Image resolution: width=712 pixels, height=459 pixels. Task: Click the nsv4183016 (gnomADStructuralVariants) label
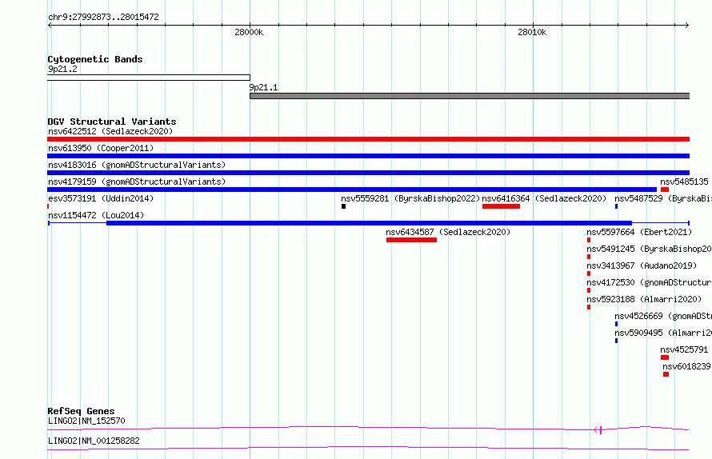coord(137,165)
